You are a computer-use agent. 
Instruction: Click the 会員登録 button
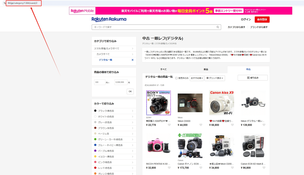click(x=262, y=20)
